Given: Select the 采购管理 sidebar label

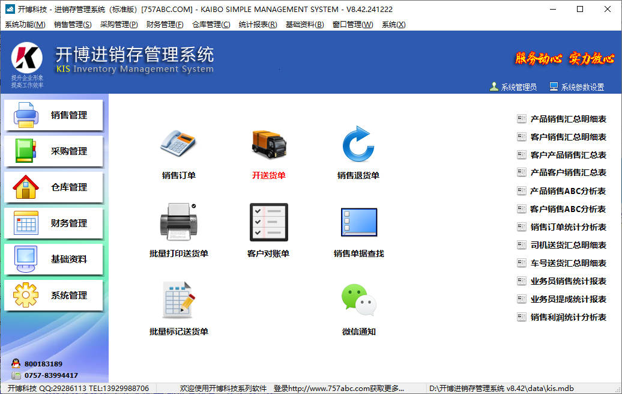Looking at the screenshot, I should point(69,151).
